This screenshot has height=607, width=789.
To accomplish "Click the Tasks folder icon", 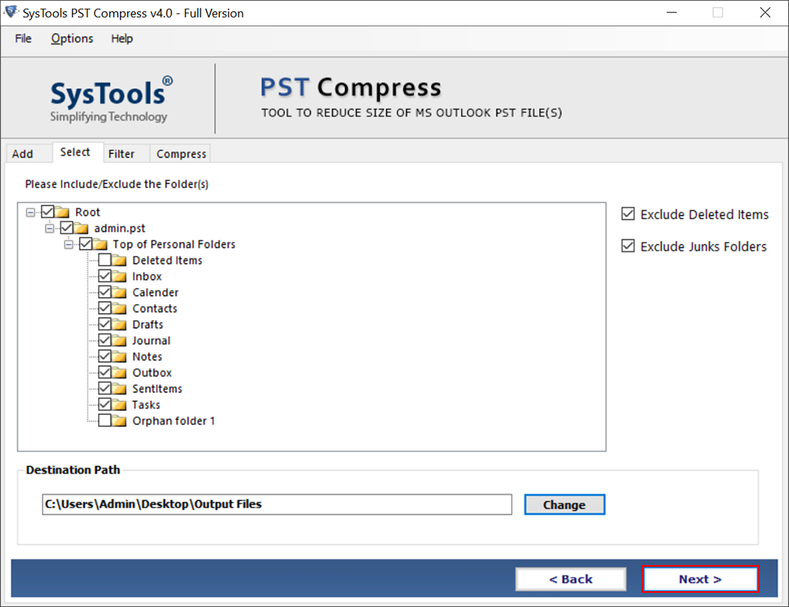I will (119, 405).
